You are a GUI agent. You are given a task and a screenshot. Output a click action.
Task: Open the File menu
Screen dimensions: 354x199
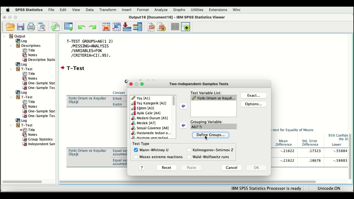[51, 10]
